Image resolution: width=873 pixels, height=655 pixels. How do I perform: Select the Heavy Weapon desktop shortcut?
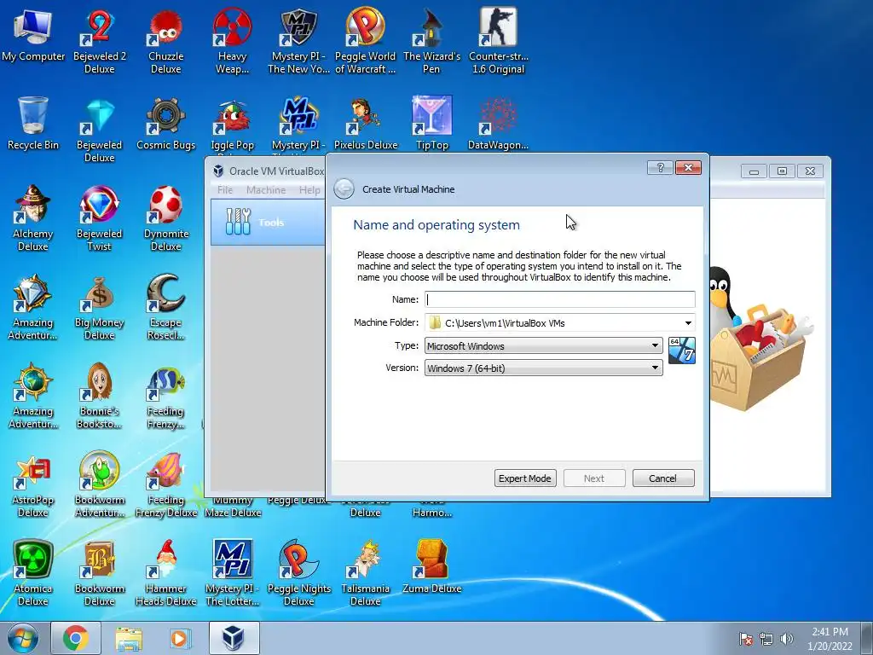[232, 41]
